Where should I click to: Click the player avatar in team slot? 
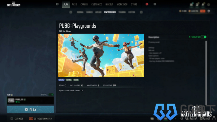pos(11,100)
